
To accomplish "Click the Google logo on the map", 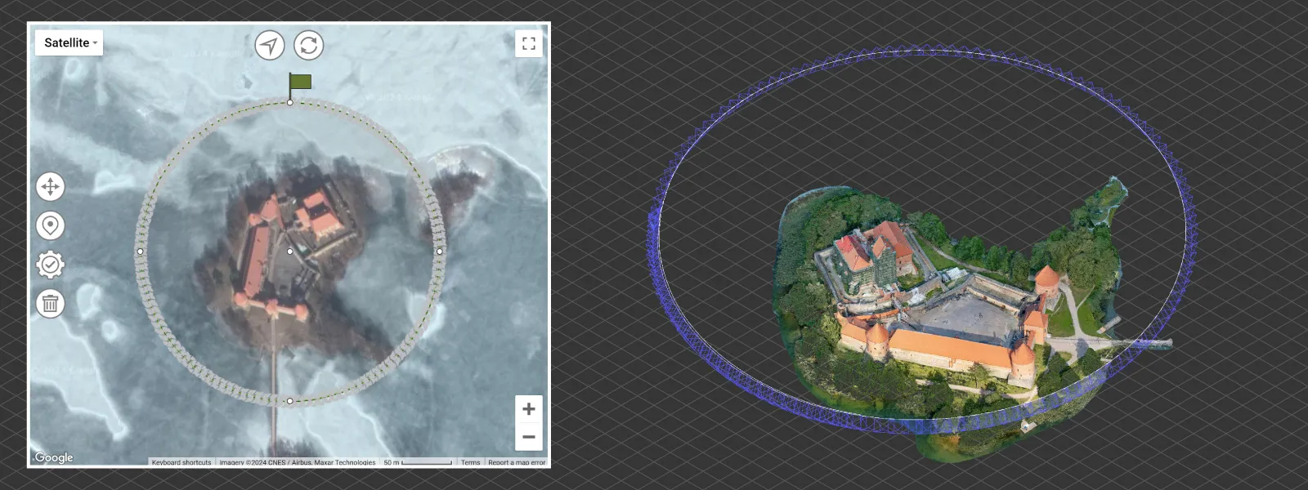I will tap(54, 457).
